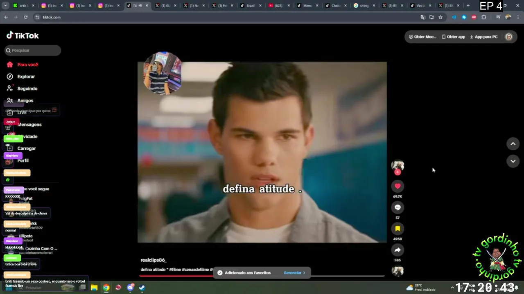The height and width of the screenshot is (294, 524).
Task: Click Chrome icon in taskbar
Action: coord(106,287)
